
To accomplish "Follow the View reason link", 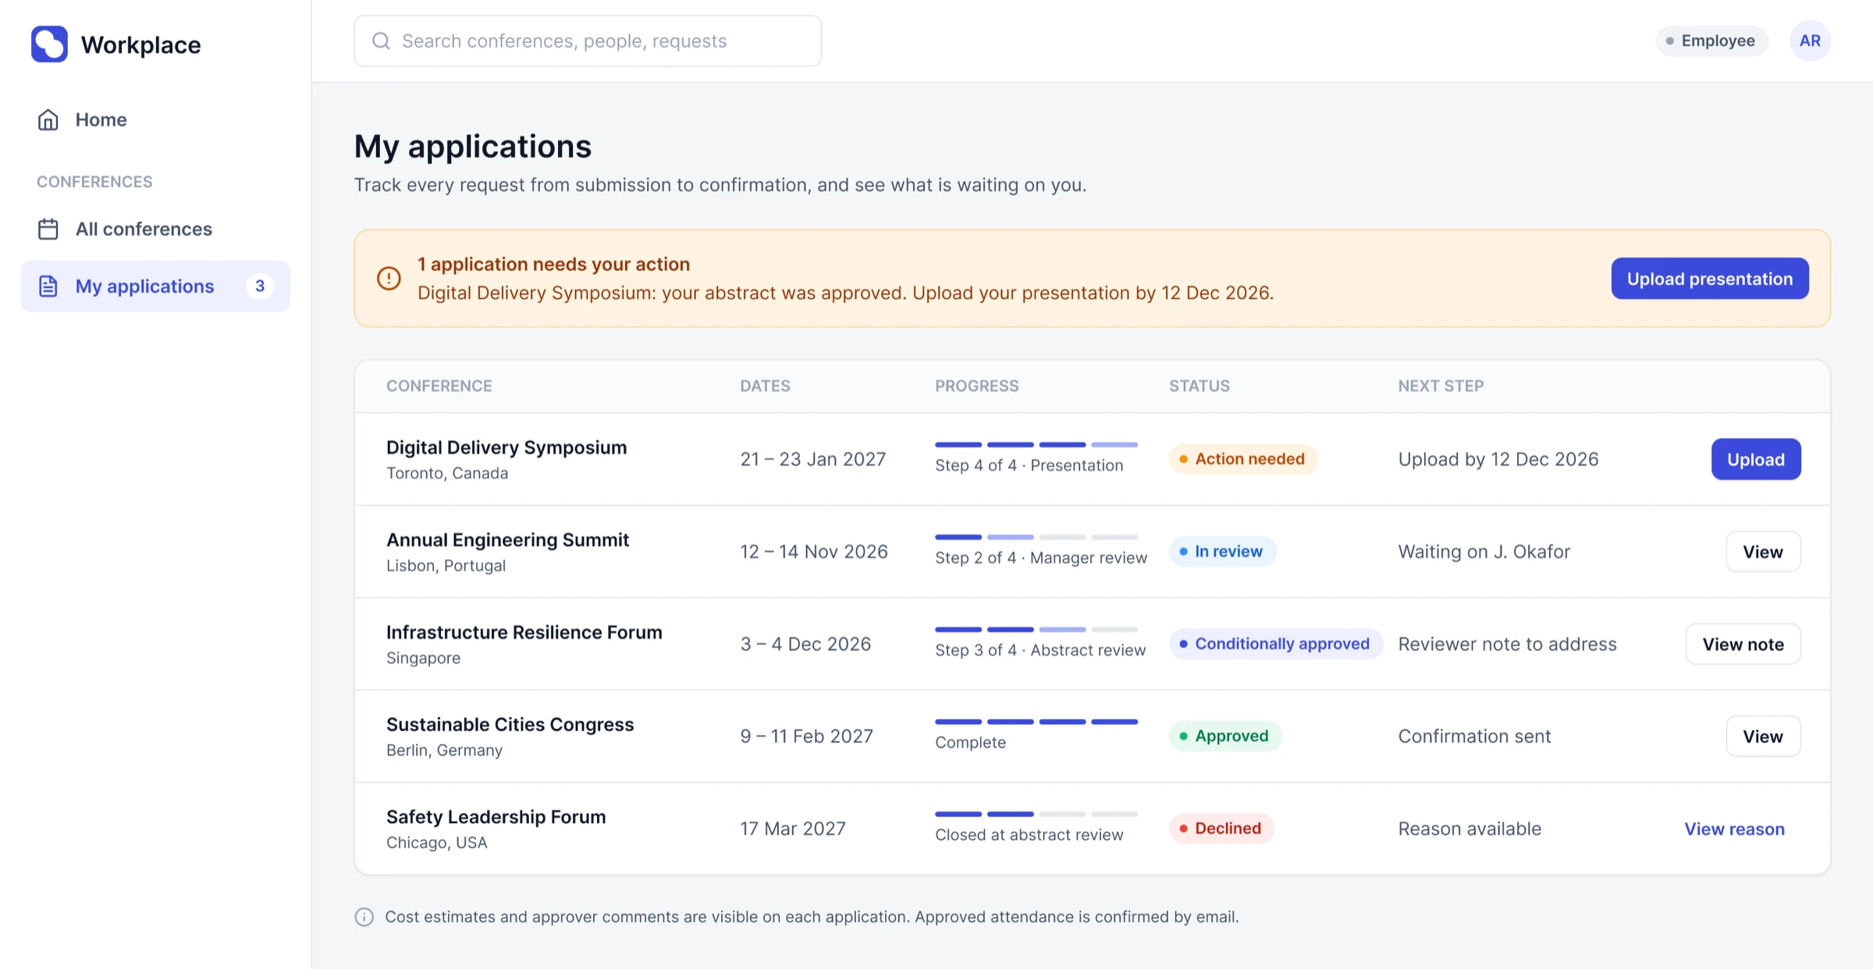I will click(1734, 828).
